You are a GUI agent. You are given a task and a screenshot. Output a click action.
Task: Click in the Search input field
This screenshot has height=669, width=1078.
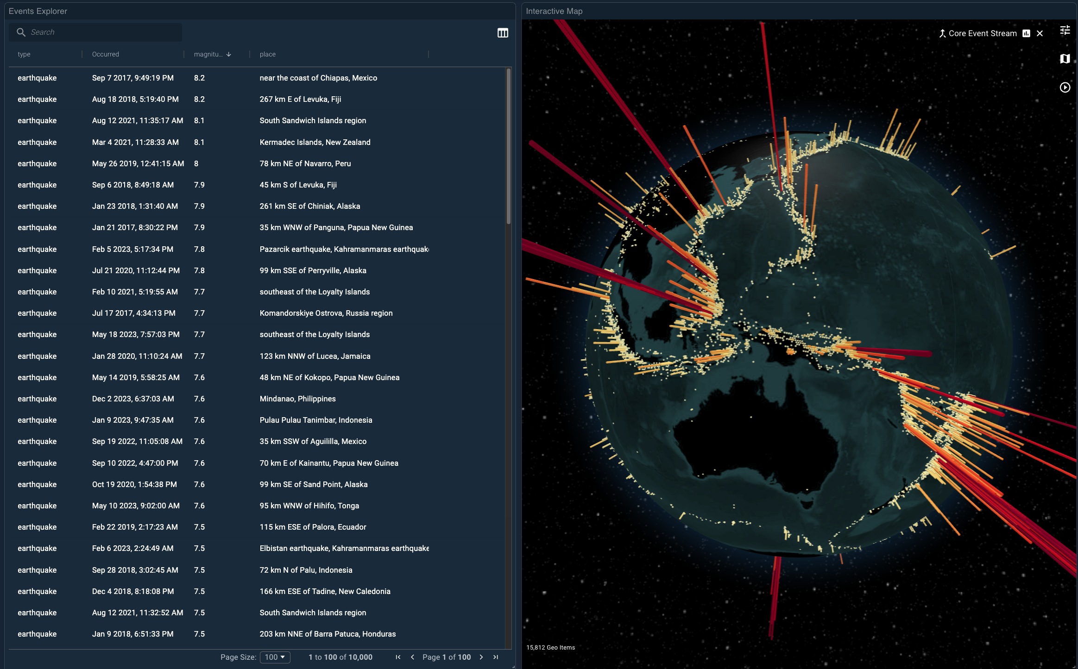click(x=102, y=32)
